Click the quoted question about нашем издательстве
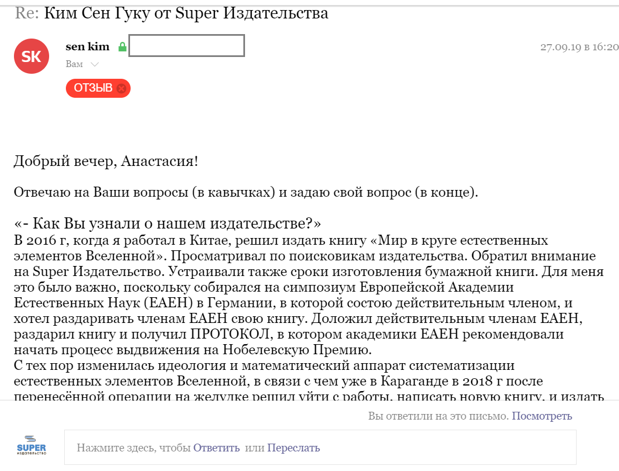Screen dimensions: 619x471 167,224
